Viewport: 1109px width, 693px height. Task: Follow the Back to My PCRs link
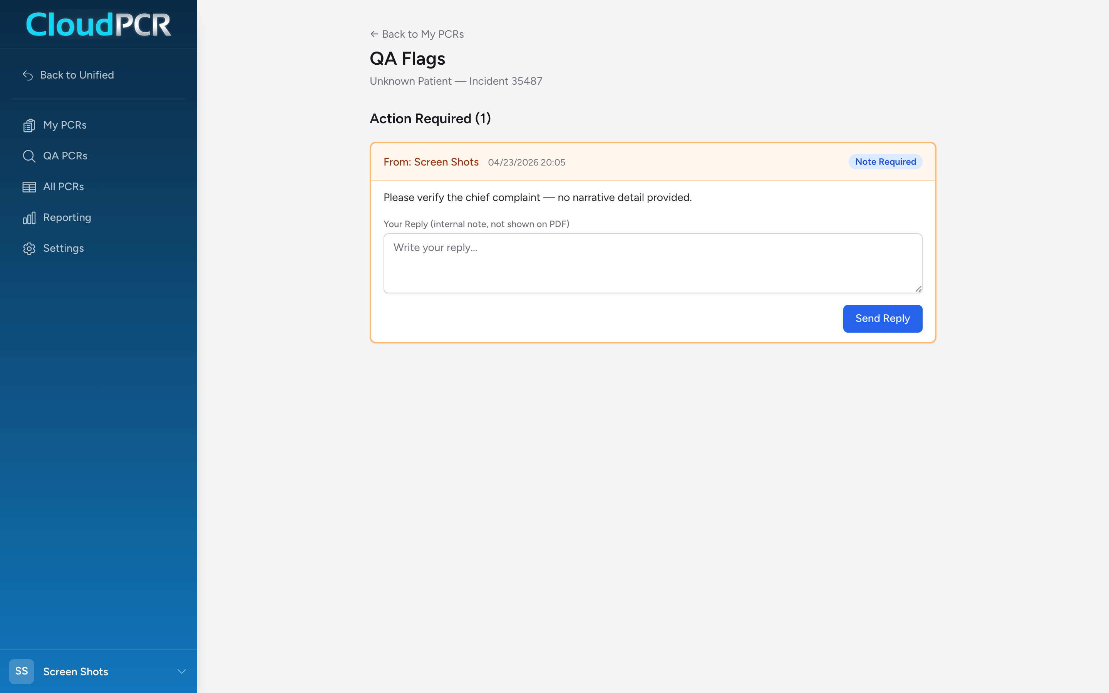pos(417,34)
